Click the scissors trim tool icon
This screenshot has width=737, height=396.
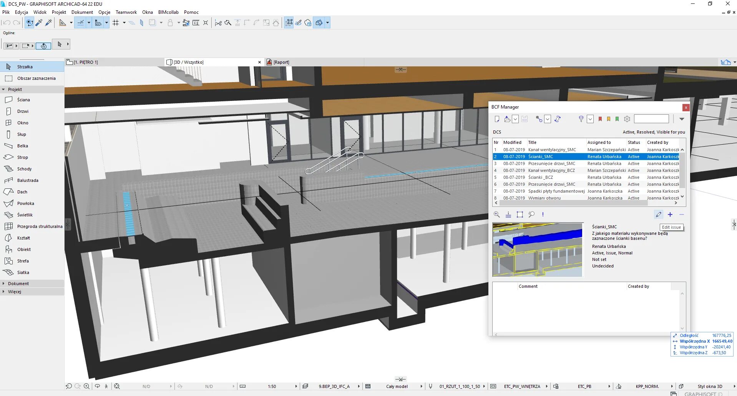(x=218, y=23)
